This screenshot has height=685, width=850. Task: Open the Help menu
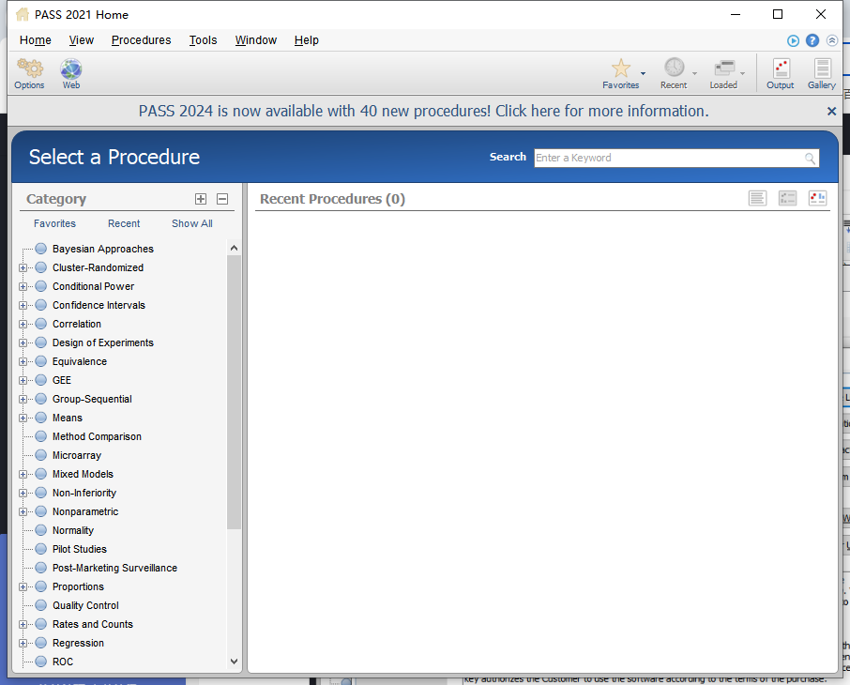(x=306, y=40)
